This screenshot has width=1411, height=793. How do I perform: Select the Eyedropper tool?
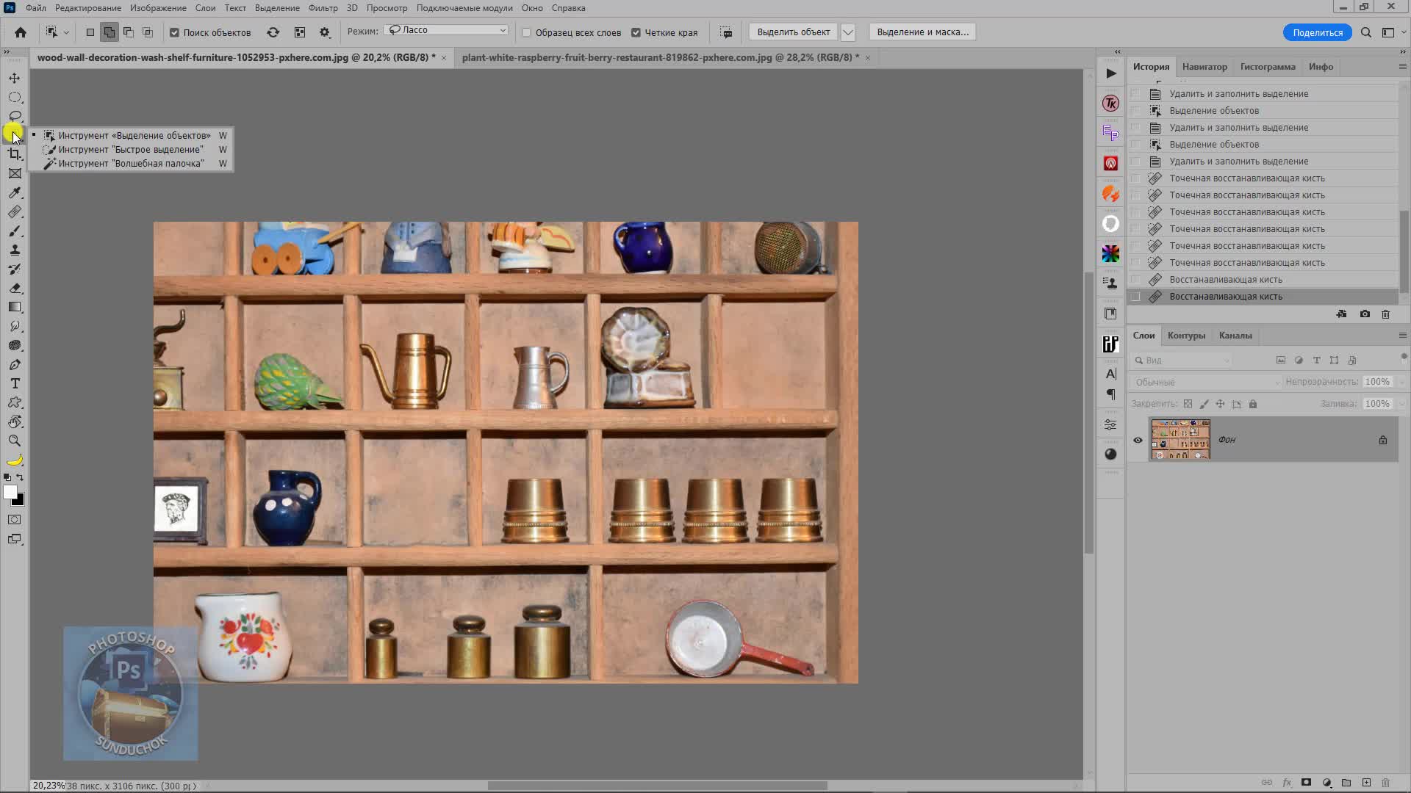tap(15, 192)
